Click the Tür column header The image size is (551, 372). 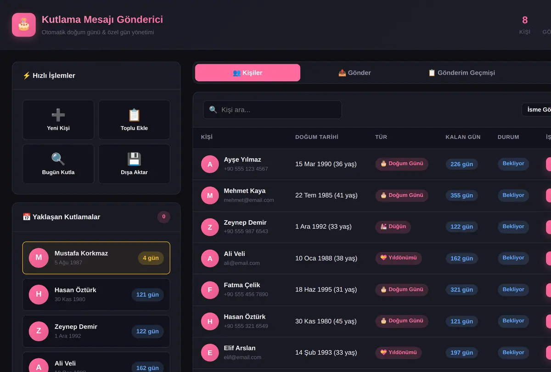click(381, 137)
